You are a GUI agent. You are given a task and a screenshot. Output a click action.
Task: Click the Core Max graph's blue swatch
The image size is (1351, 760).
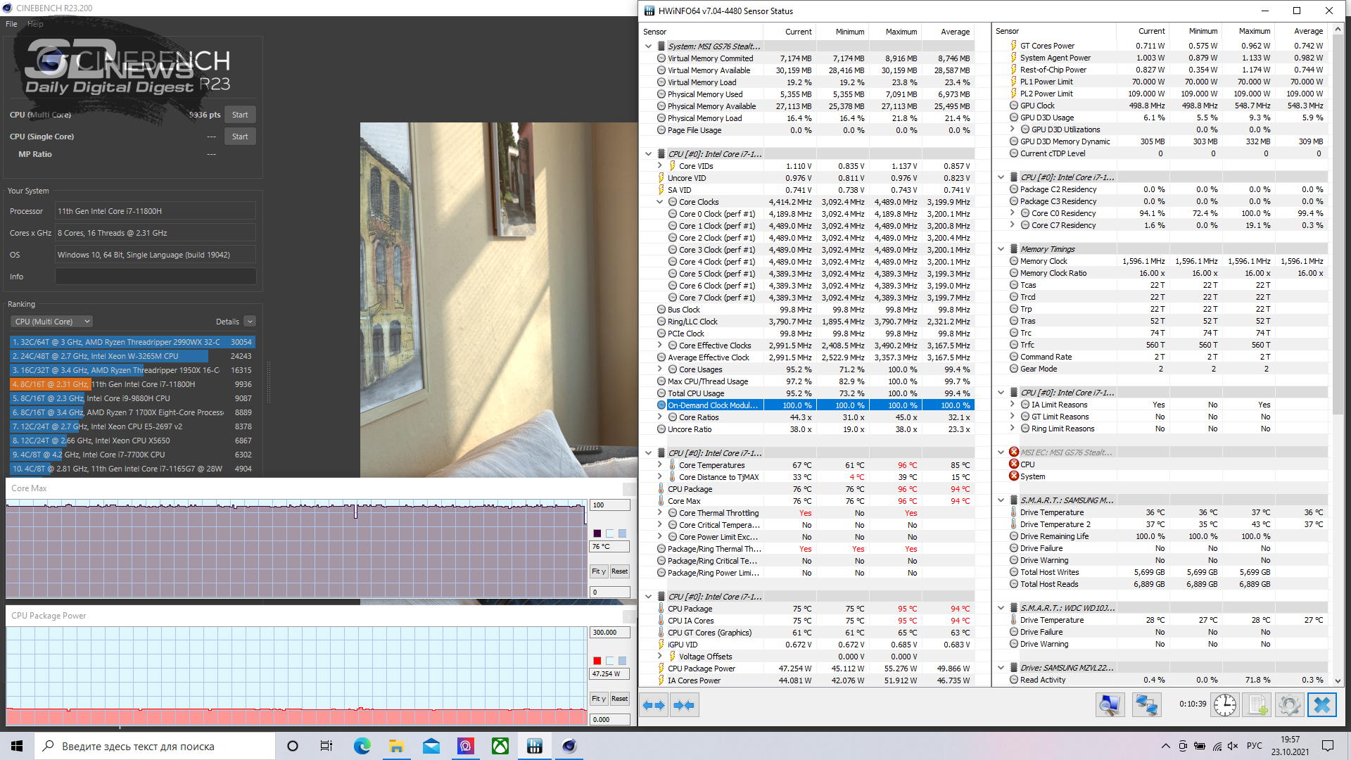click(x=622, y=533)
